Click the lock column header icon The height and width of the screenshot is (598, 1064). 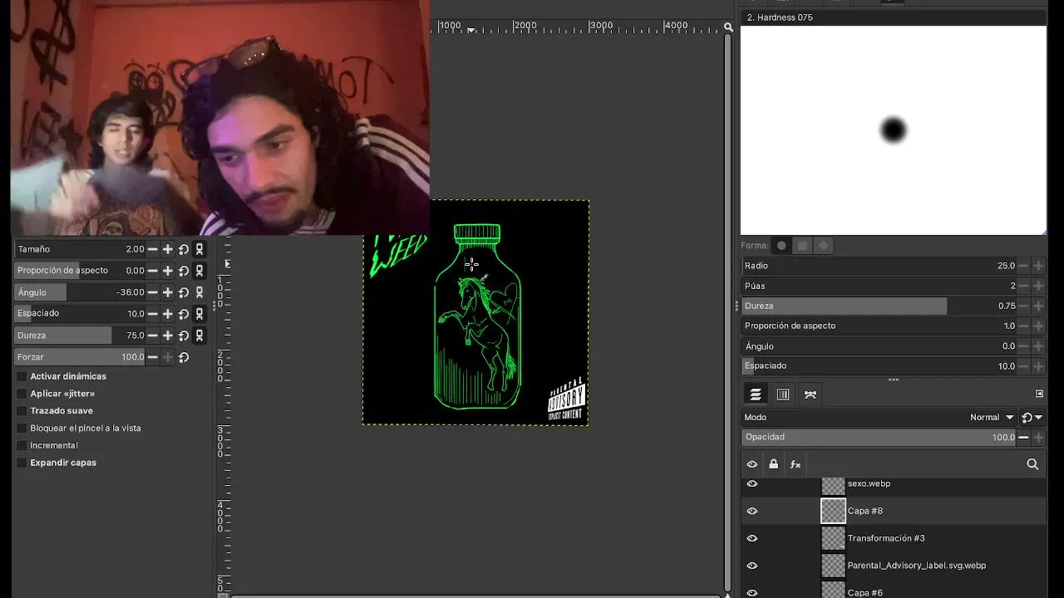[774, 464]
